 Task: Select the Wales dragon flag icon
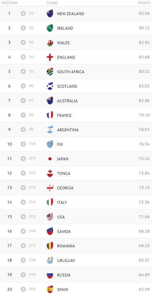tap(50, 43)
